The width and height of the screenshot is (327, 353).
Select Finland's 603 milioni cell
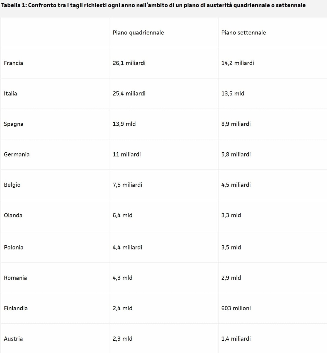click(x=236, y=308)
